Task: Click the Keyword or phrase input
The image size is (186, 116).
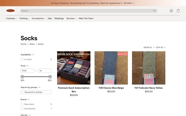Action: pos(36,92)
